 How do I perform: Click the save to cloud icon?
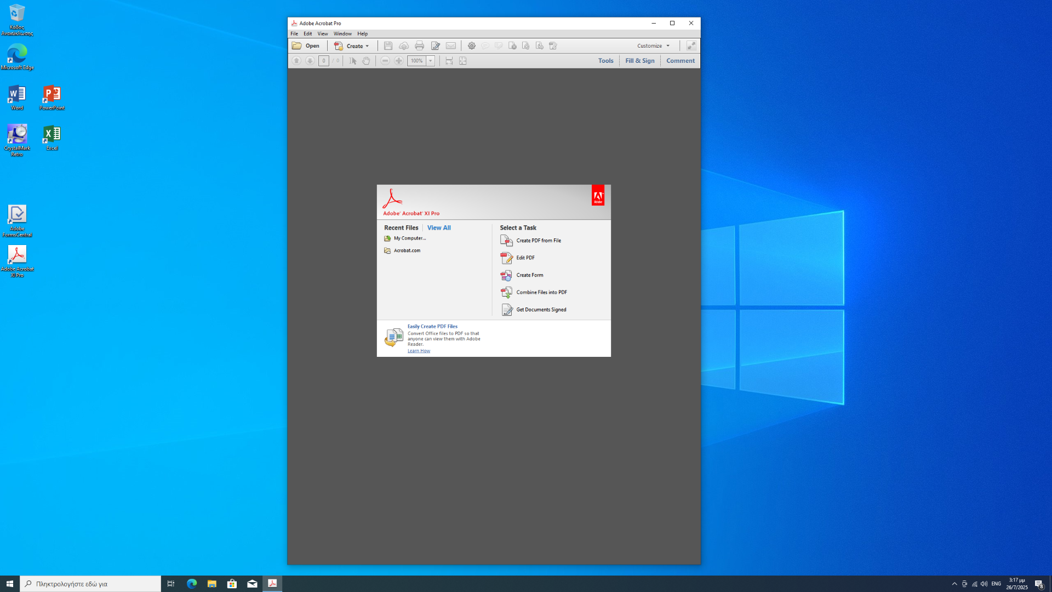click(x=404, y=46)
